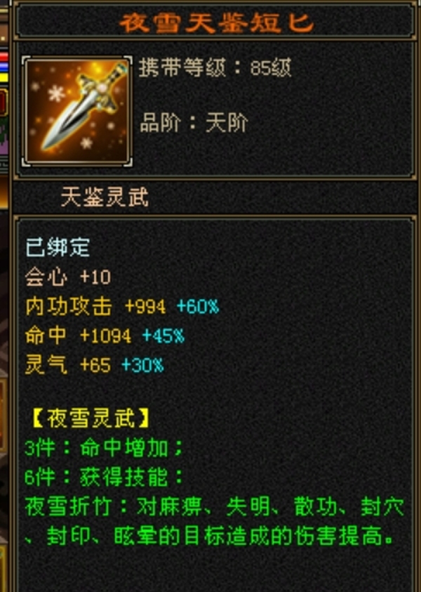Click the 携带等级：85级 text
The width and height of the screenshot is (421, 592).
pos(215,68)
